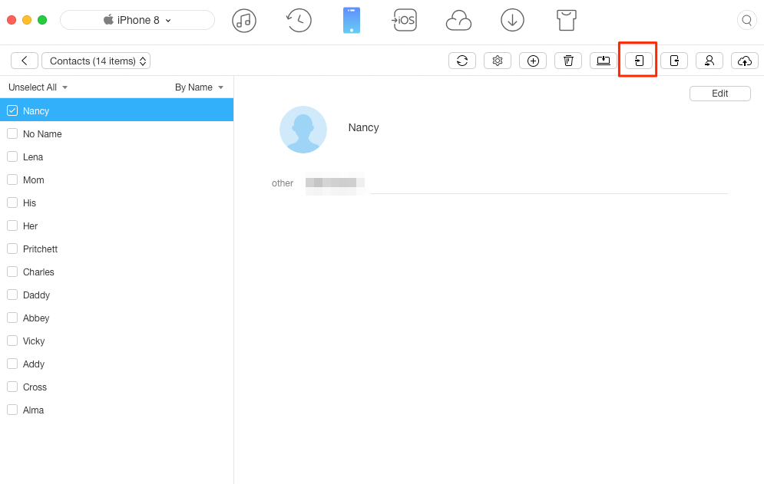This screenshot has height=484, width=764.
Task: Click the trash delete button
Action: pyautogui.click(x=568, y=61)
